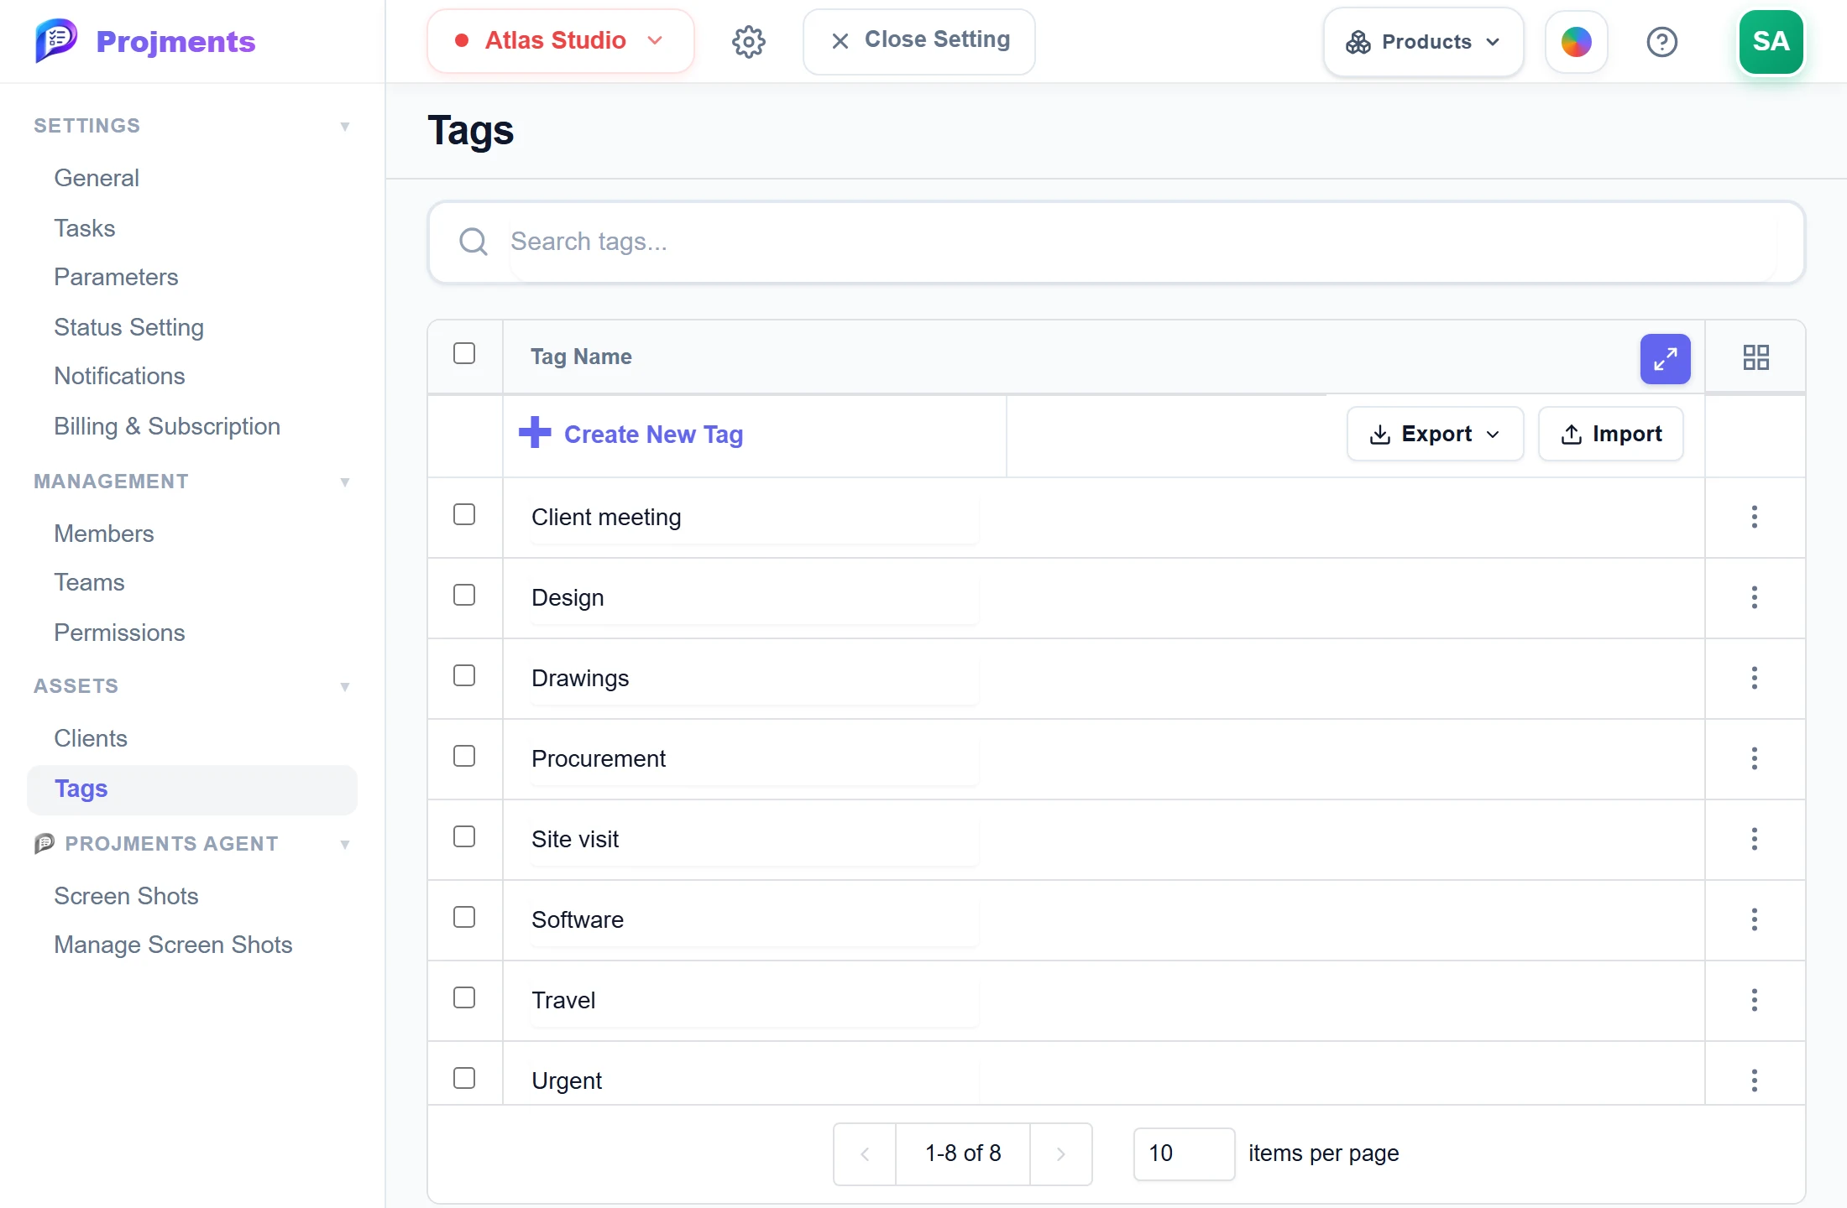Click the expand fullscreen arrows icon

[x=1665, y=359]
